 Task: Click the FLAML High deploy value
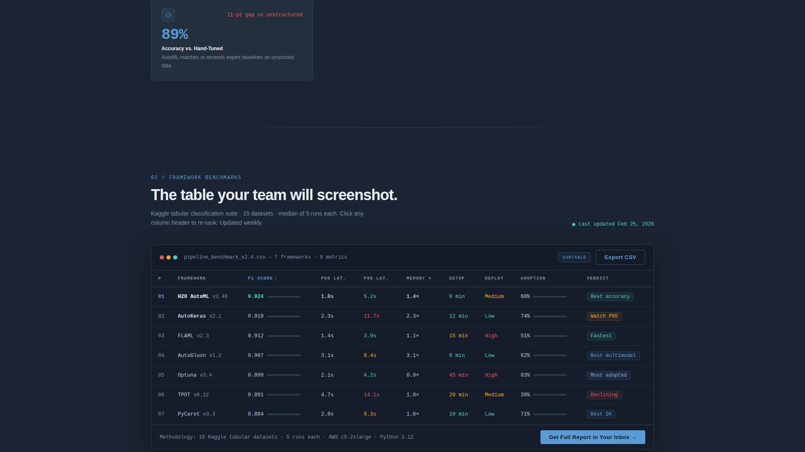491,336
